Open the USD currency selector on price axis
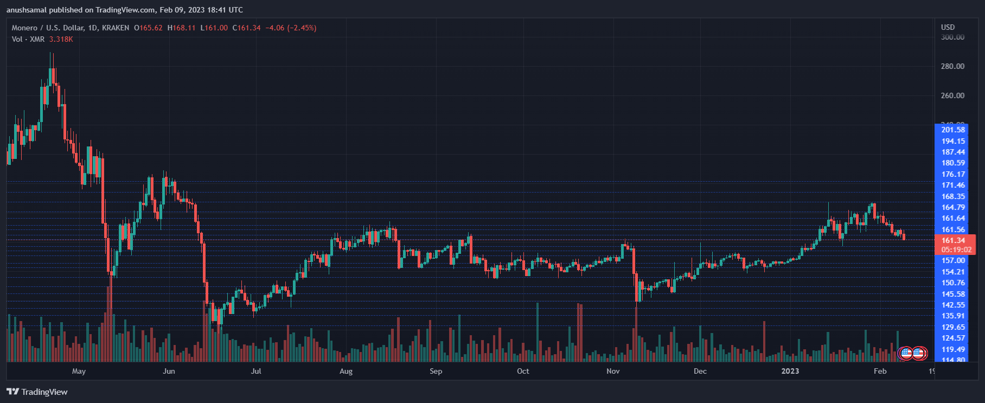985x403 pixels. [x=948, y=27]
